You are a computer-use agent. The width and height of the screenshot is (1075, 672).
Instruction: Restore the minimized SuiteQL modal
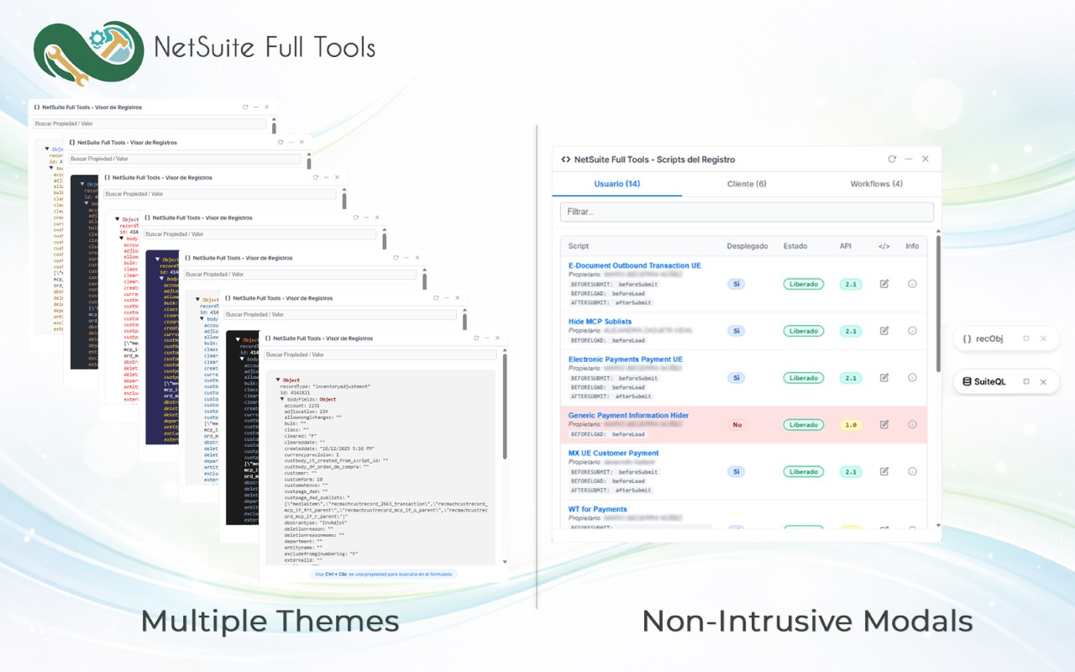click(x=1026, y=381)
